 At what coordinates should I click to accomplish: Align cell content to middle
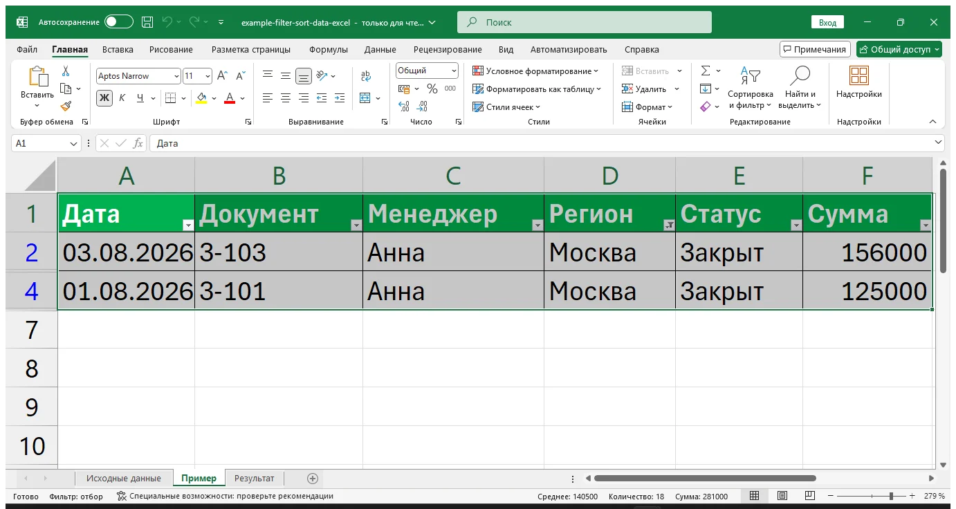pyautogui.click(x=286, y=76)
